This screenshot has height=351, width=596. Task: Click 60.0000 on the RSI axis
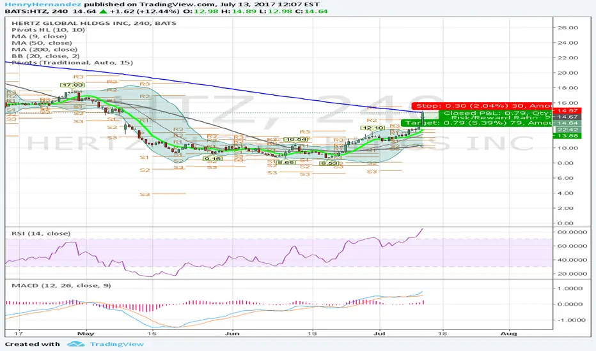(572, 246)
